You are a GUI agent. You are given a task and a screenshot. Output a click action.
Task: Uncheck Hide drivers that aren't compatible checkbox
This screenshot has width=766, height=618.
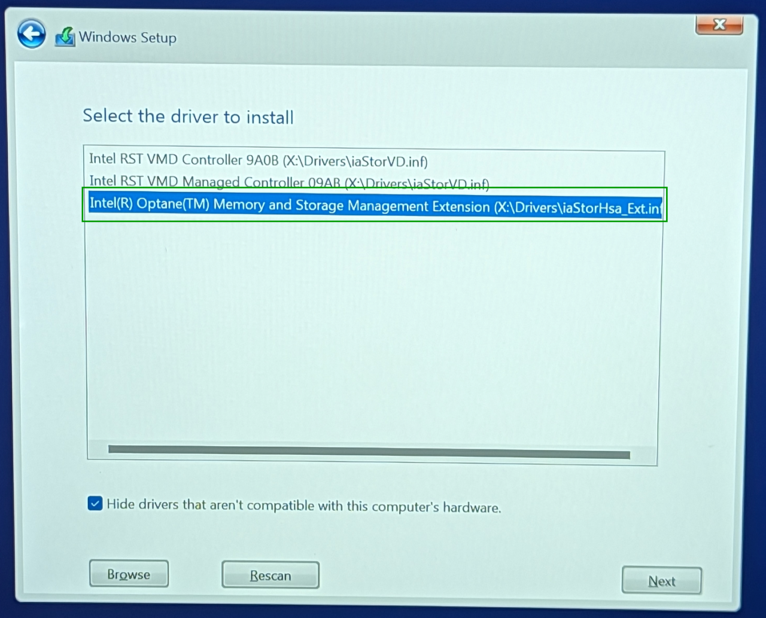(95, 503)
